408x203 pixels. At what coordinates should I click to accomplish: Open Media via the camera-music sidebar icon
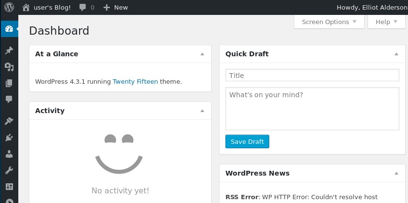(9, 67)
